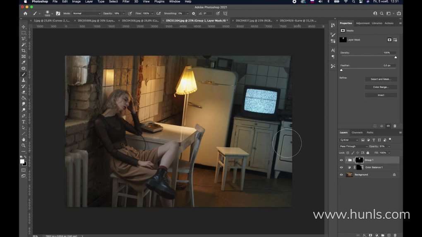Screen dimensions: 422x237
Task: Open the Filter menu
Action: (125, 2)
